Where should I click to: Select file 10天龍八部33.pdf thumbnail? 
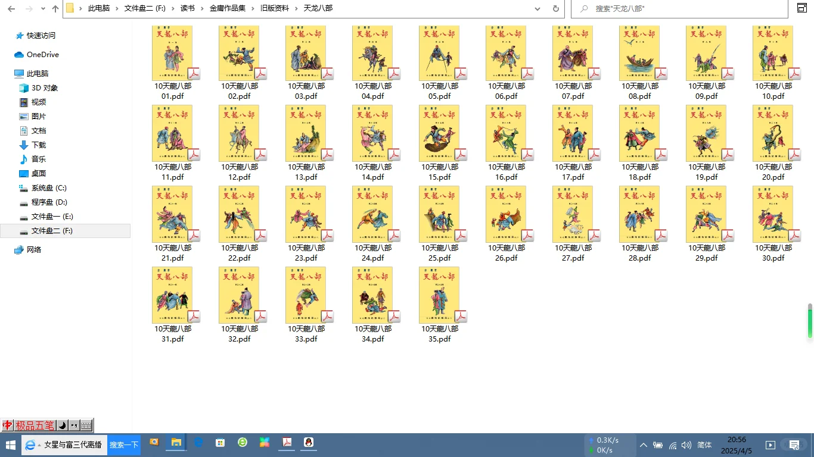pyautogui.click(x=306, y=295)
